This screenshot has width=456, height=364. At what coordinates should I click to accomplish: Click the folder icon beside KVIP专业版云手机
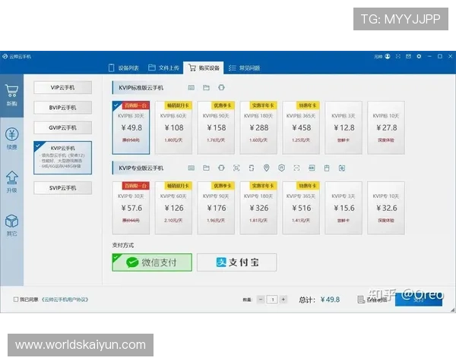click(x=206, y=168)
